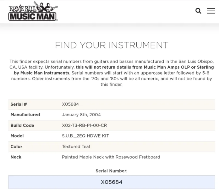Click the Painted Maple Neck description

point(111,157)
